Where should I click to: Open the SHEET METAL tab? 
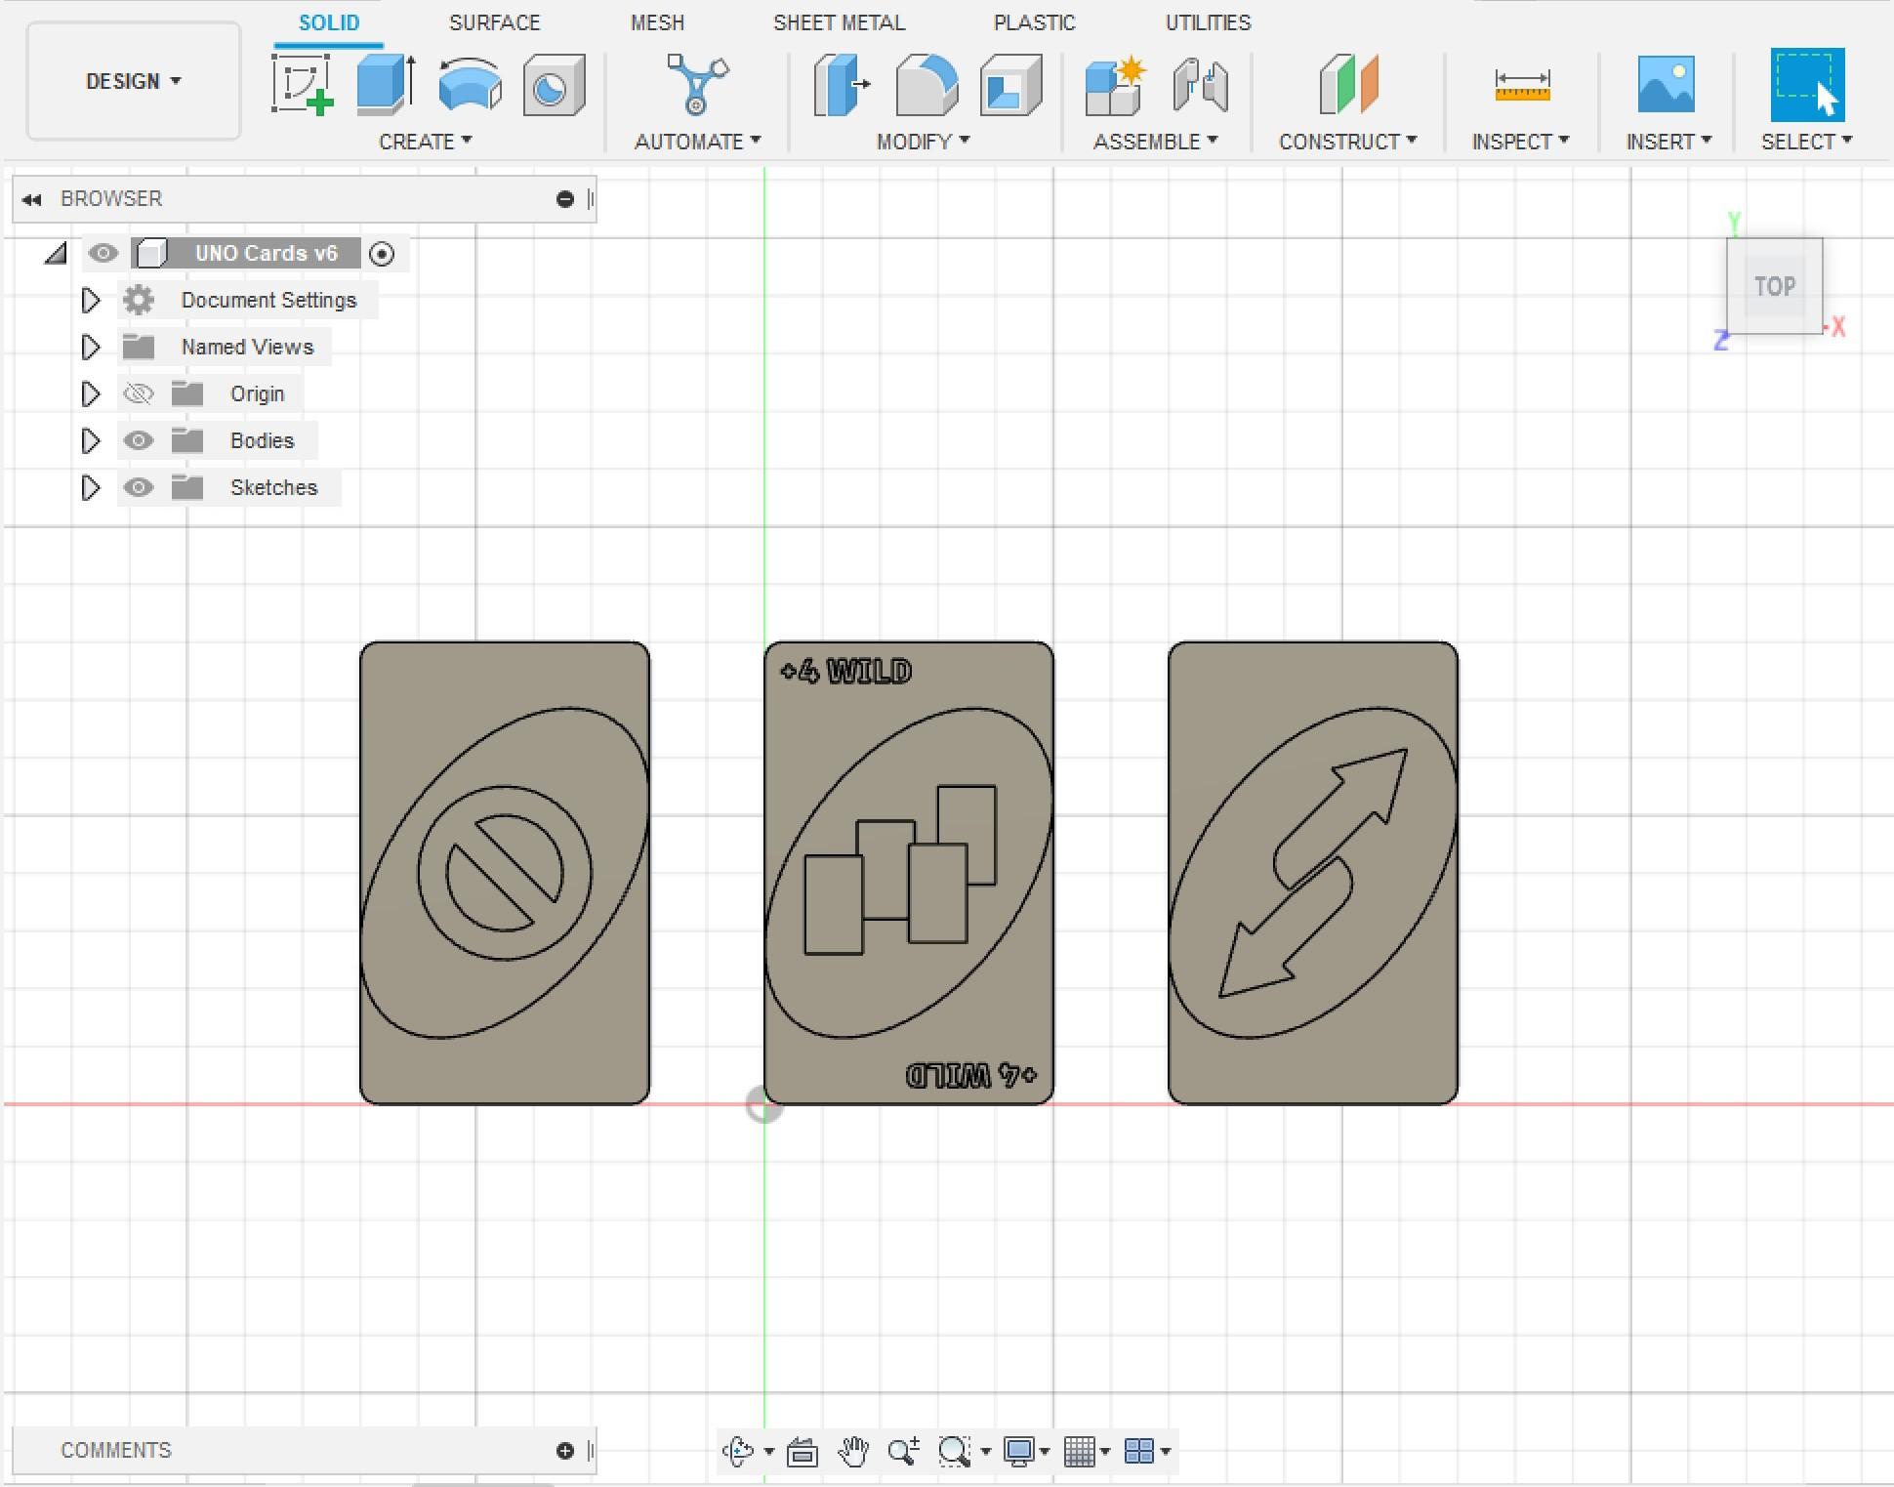tap(839, 22)
